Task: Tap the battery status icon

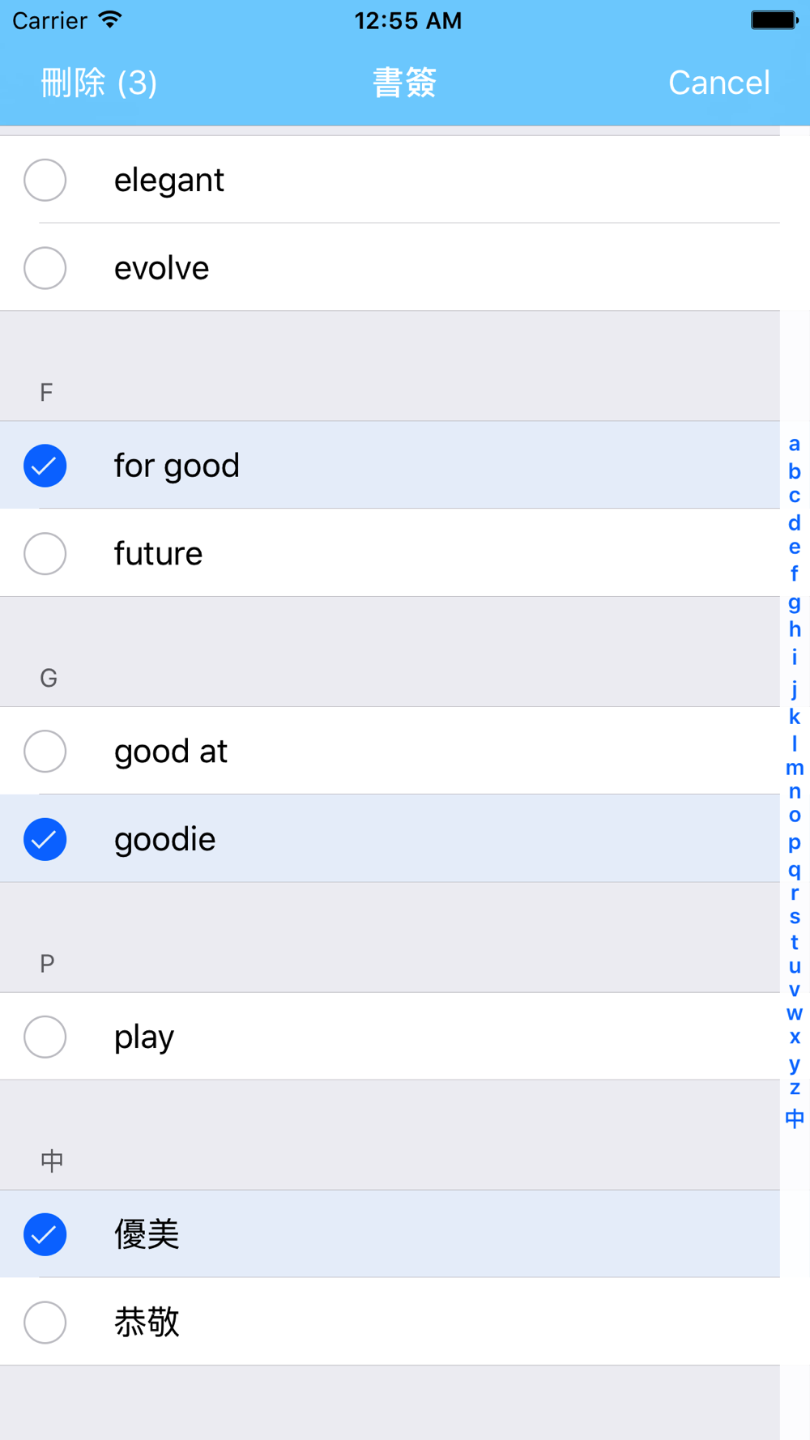Action: tap(774, 20)
